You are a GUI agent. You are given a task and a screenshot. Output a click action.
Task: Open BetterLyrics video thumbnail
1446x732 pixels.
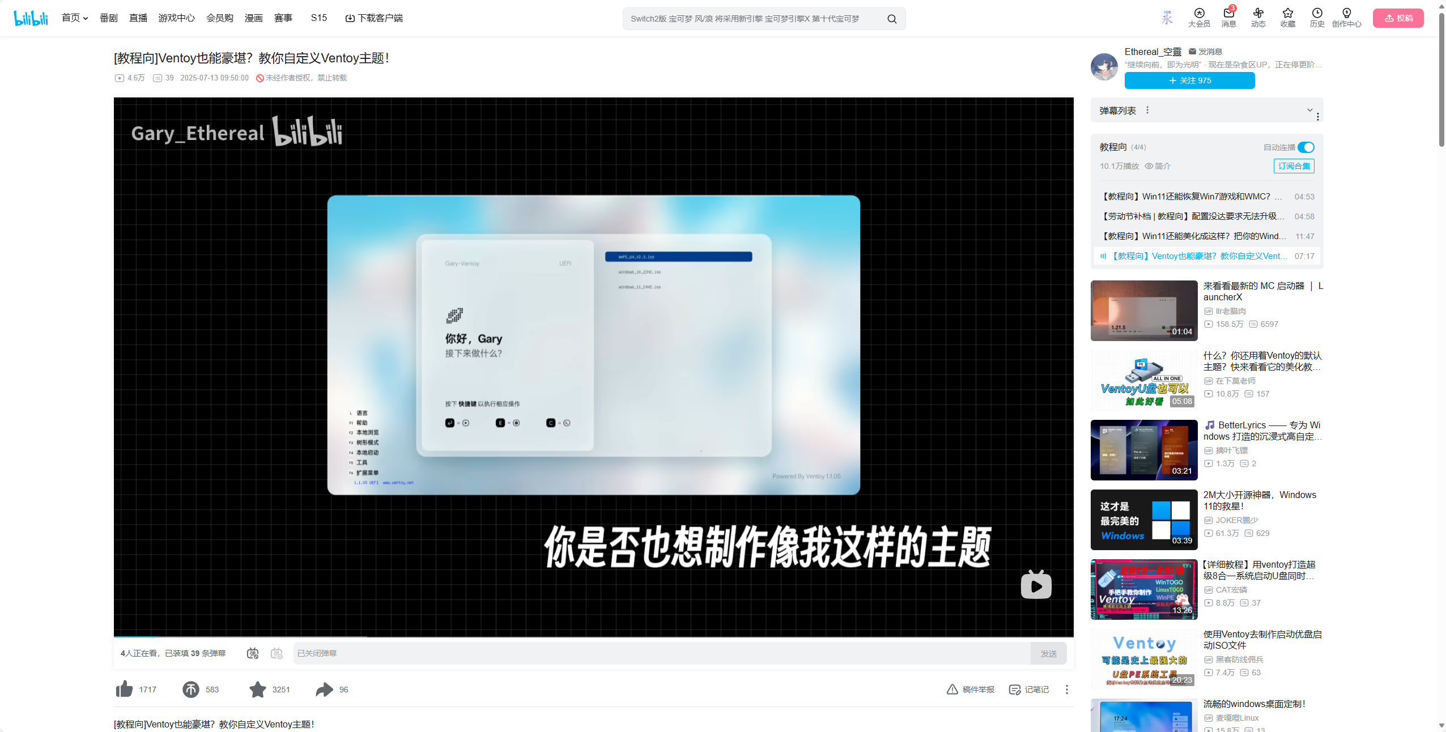pyautogui.click(x=1144, y=450)
